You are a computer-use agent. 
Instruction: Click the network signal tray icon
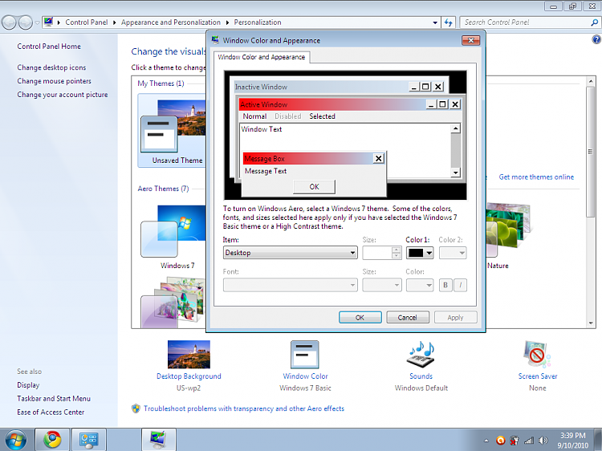click(529, 441)
